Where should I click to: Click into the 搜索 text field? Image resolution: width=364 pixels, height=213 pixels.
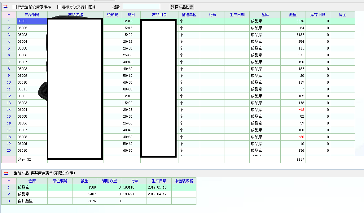point(141,7)
